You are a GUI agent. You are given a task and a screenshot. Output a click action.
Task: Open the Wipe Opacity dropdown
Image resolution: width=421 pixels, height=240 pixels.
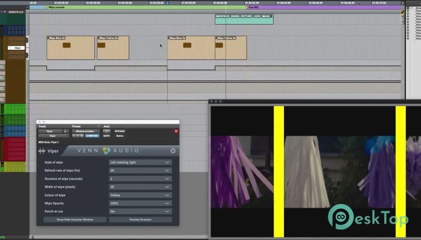tap(140, 203)
